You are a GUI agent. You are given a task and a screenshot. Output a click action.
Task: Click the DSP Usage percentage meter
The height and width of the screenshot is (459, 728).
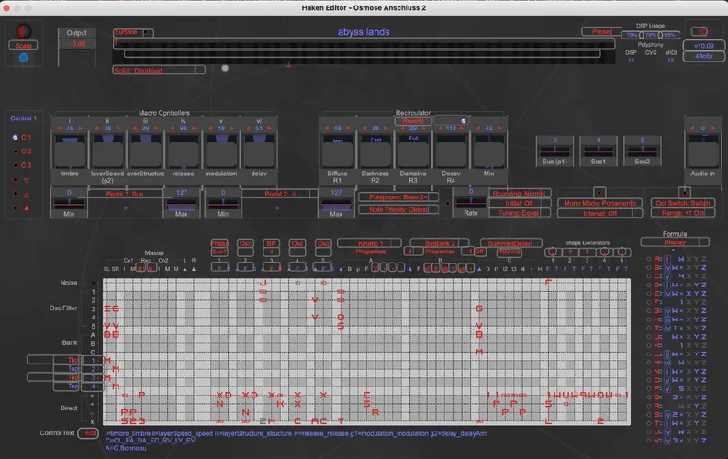coord(651,35)
